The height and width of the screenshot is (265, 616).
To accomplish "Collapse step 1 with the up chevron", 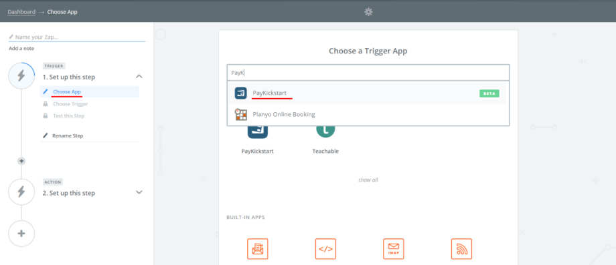I will 139,76.
